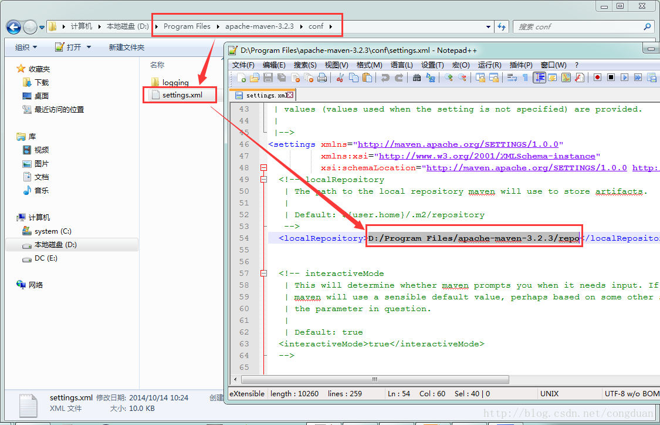Click the Playback macro icon
The height and width of the screenshot is (425, 660).
(x=625, y=77)
